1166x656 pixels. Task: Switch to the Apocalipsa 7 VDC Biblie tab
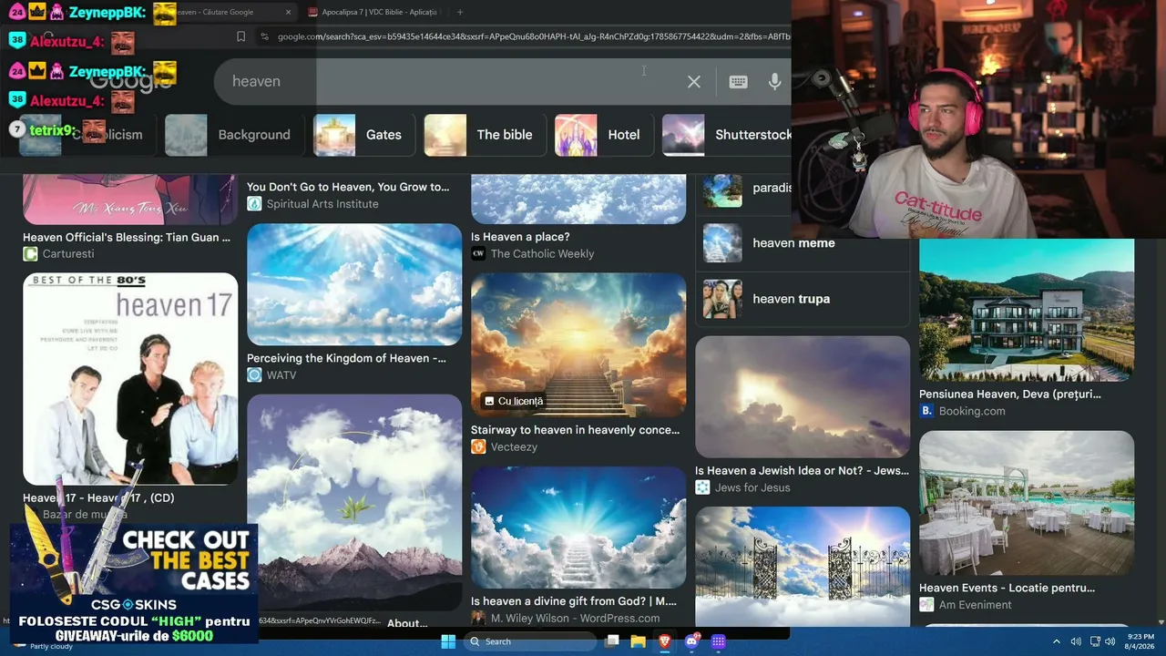coord(373,12)
